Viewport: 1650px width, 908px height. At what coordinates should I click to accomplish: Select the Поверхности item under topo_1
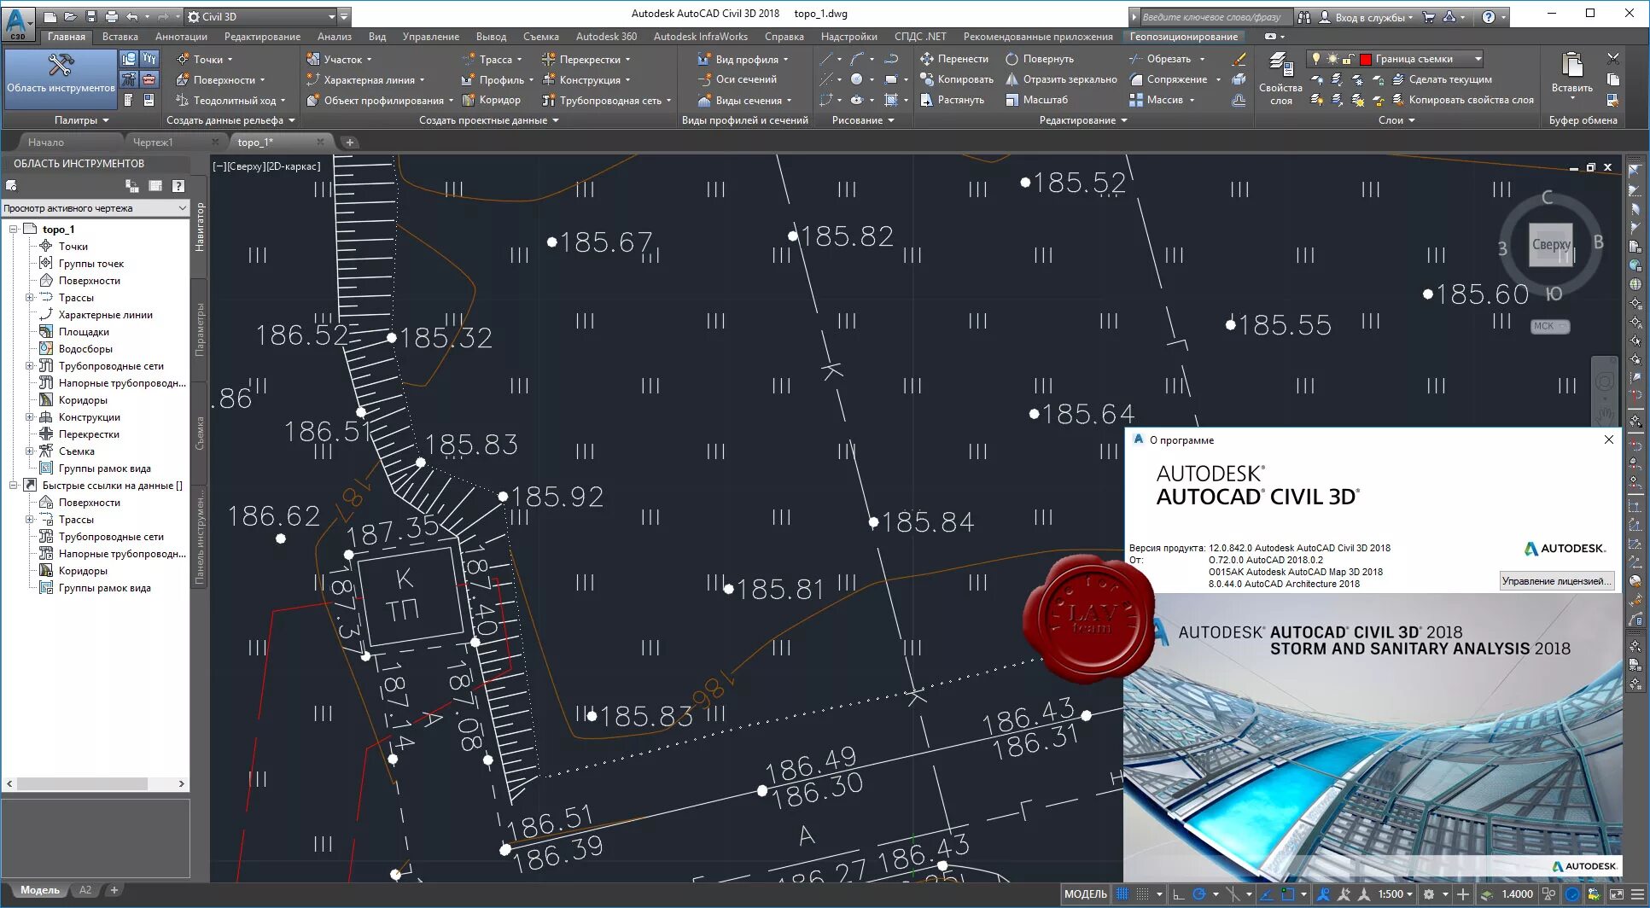click(x=90, y=281)
